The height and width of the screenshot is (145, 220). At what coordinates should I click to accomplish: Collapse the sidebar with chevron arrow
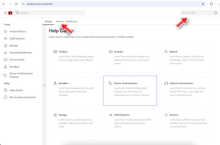(44, 85)
